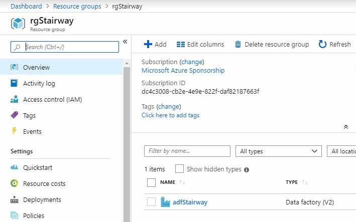Click the purple Tags icon
This screenshot has height=222, width=356.
pyautogui.click(x=14, y=115)
